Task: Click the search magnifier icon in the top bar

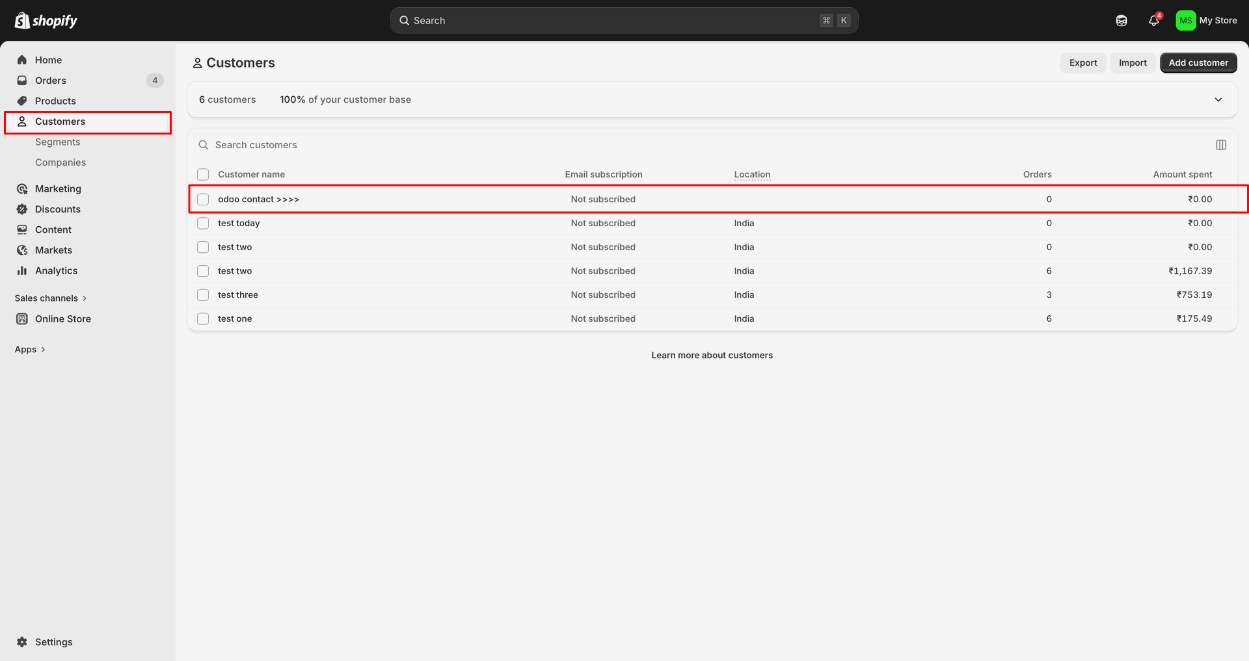Action: [x=404, y=21]
